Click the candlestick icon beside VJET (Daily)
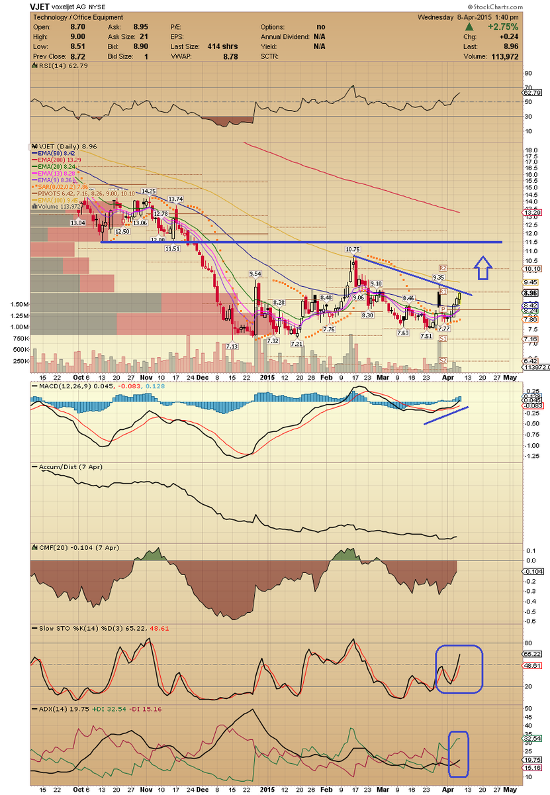550x795 pixels. [33, 145]
